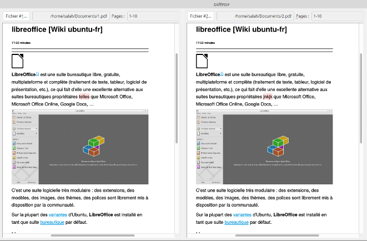367x241 pixels.
Task: Click the LibreOffice Start Center screenshot in right pane
Action: [x=264, y=147]
